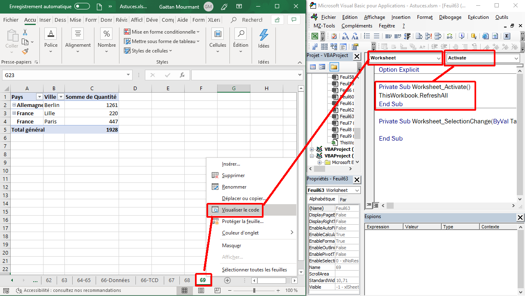
Task: Open the MZ-Tools menu in VBA editor
Action: pos(325,25)
